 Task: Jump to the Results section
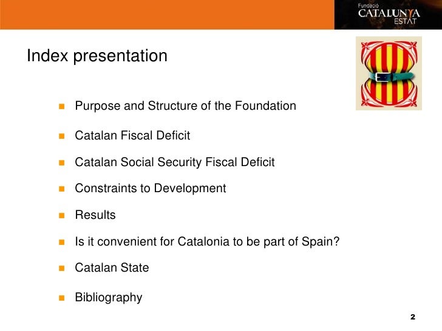point(95,215)
